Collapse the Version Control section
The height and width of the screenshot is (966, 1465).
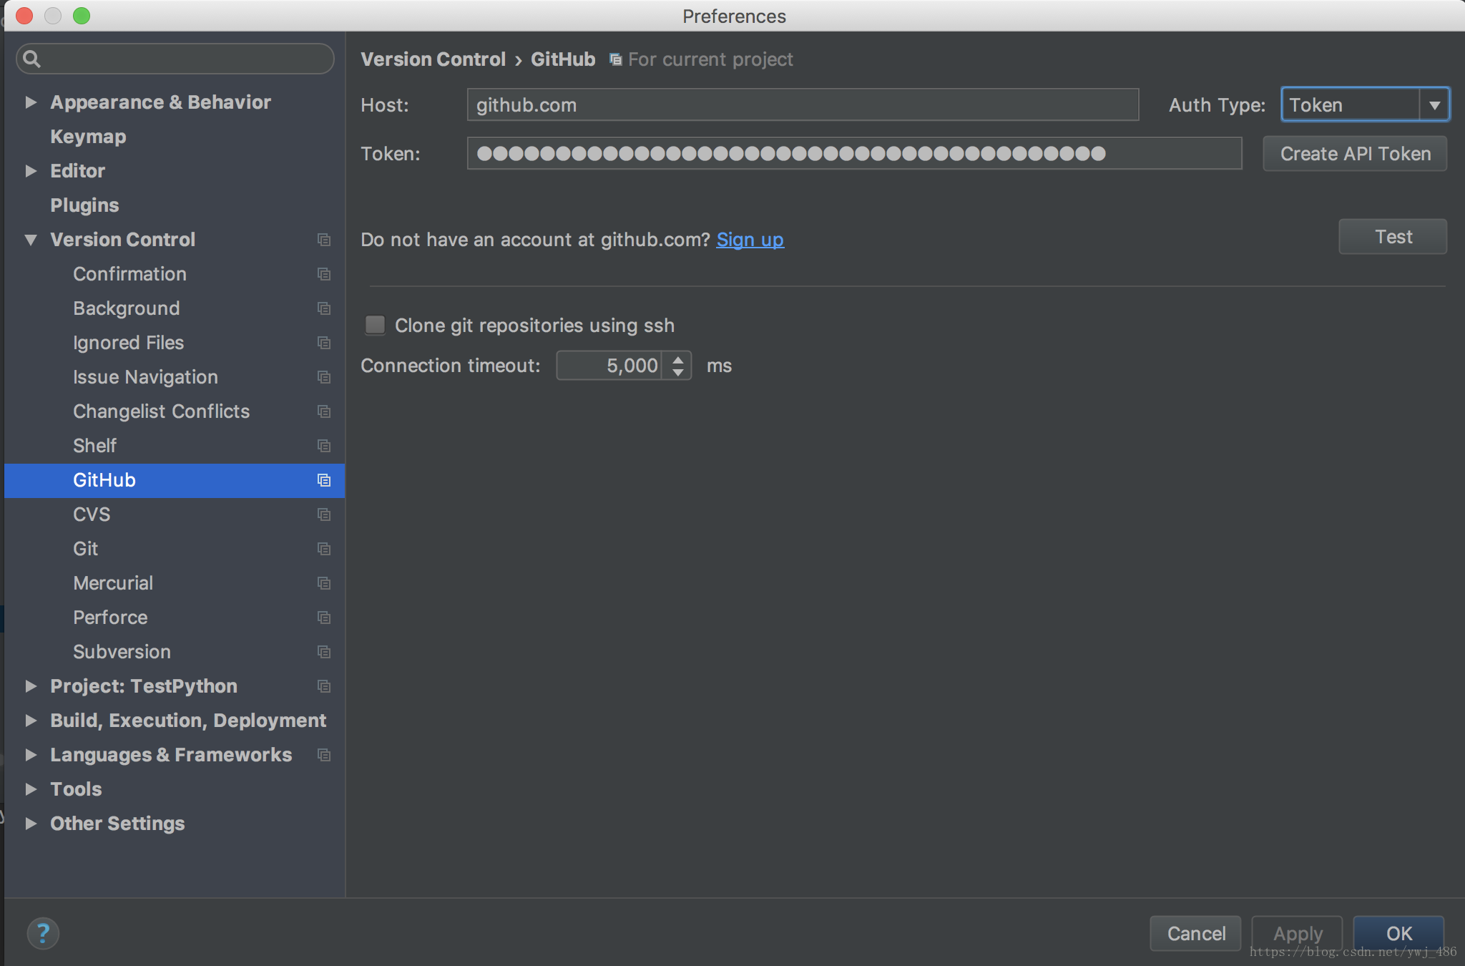click(31, 240)
